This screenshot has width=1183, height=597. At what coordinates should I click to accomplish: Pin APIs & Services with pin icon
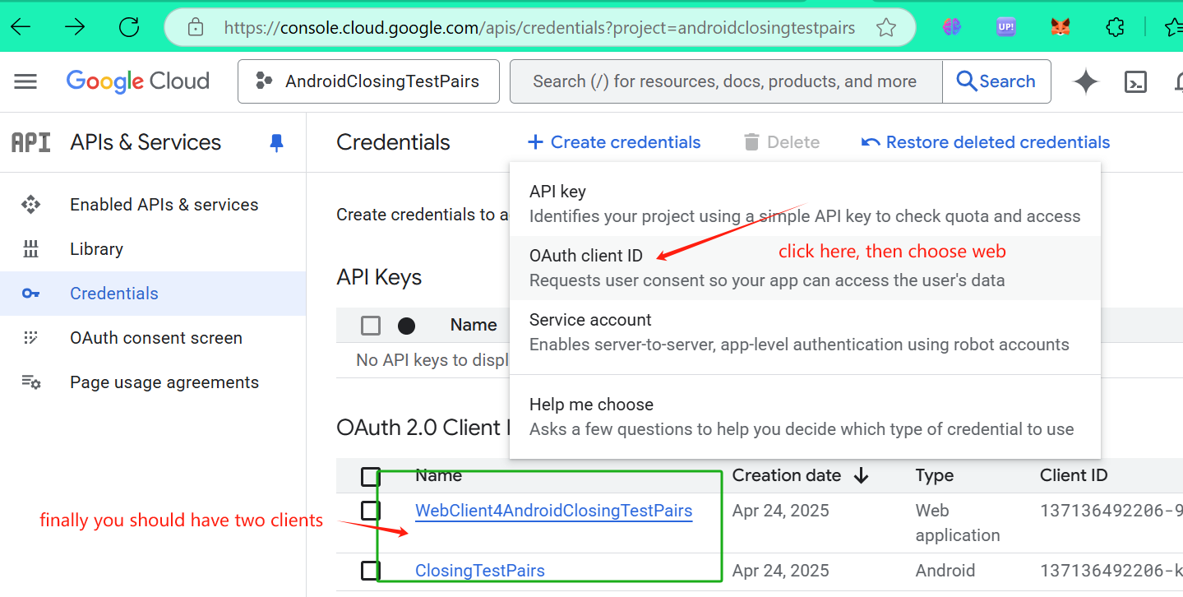[277, 143]
